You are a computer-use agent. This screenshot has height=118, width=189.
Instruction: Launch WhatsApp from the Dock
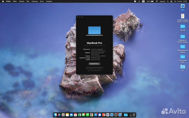pos(87,115)
